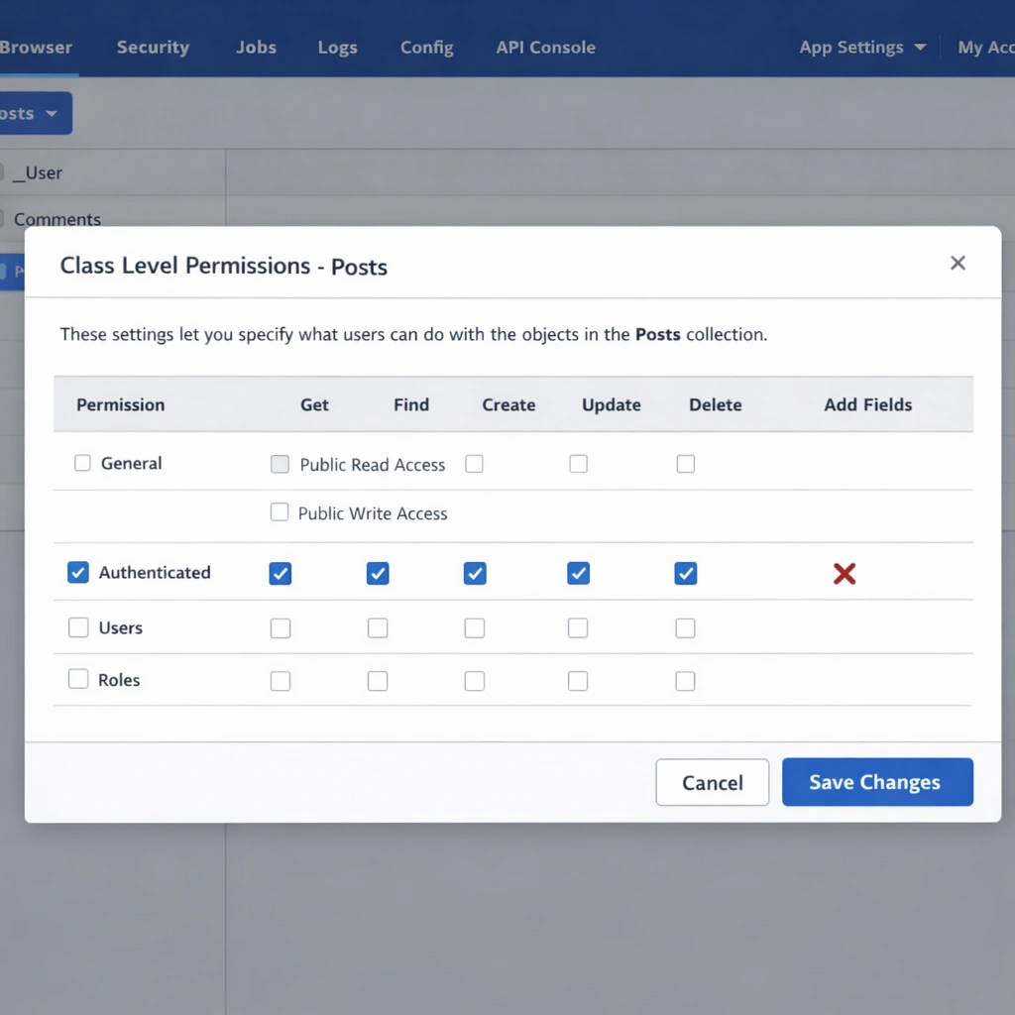Uncheck the Authenticated permission checkbox

click(78, 572)
